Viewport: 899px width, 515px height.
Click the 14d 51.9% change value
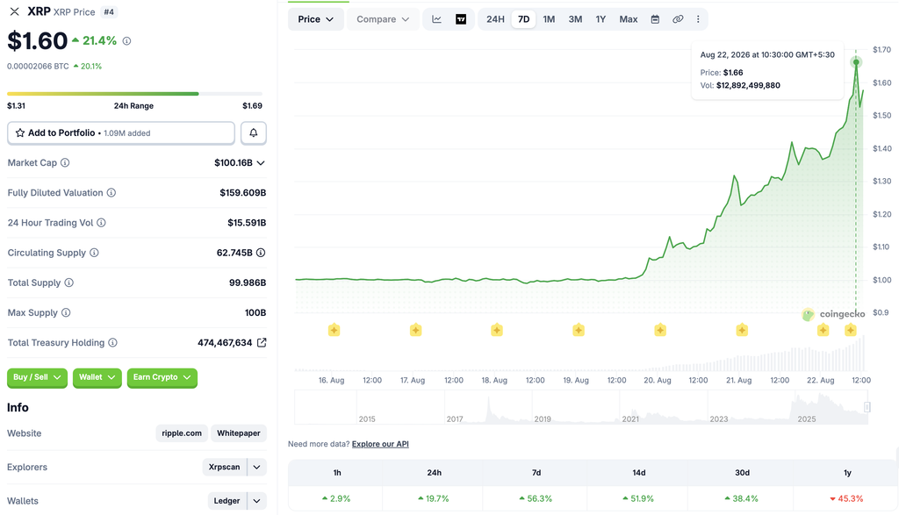click(x=639, y=499)
